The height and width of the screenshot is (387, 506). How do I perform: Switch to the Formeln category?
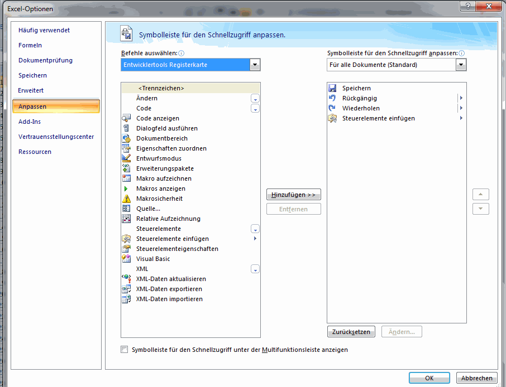30,45
